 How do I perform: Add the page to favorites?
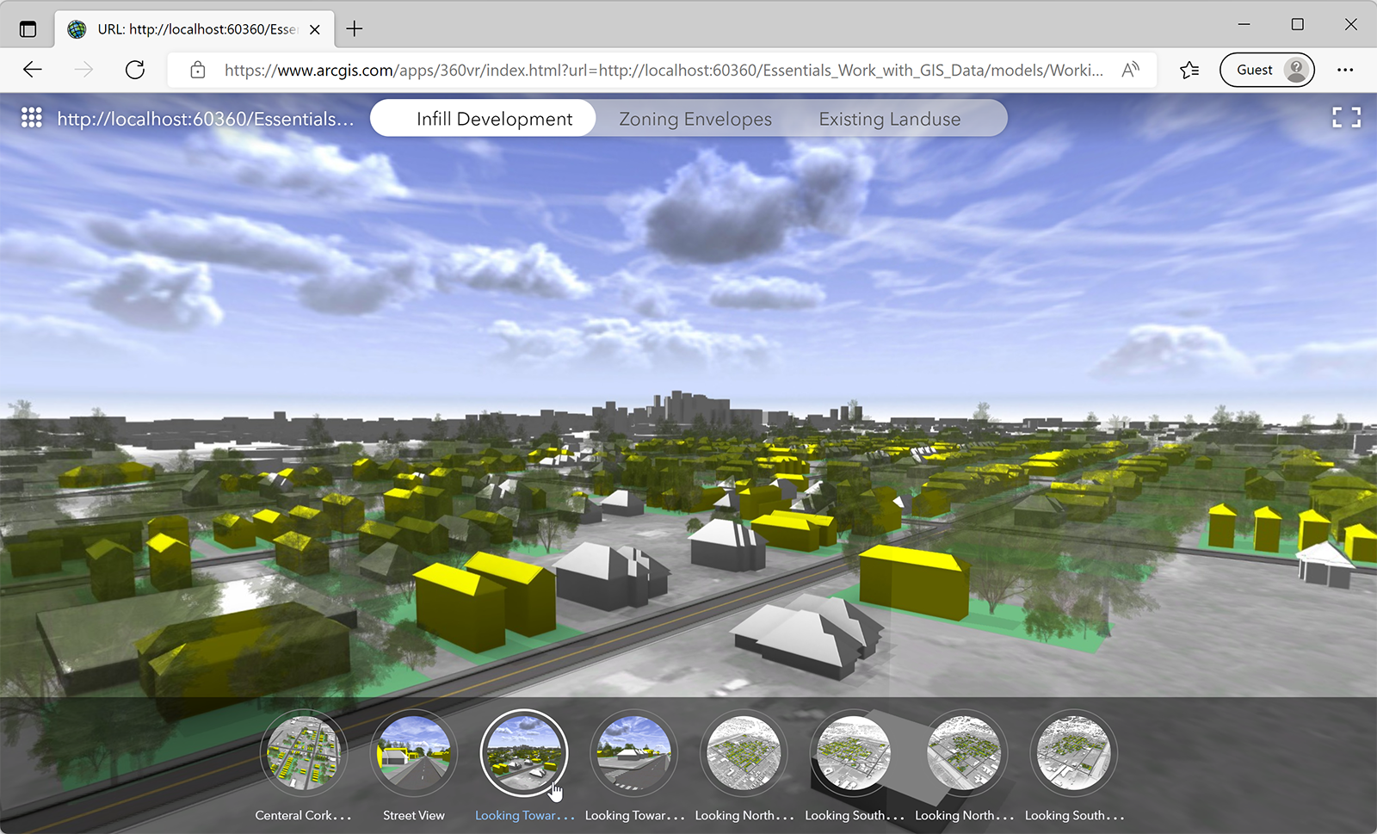pos(1190,70)
